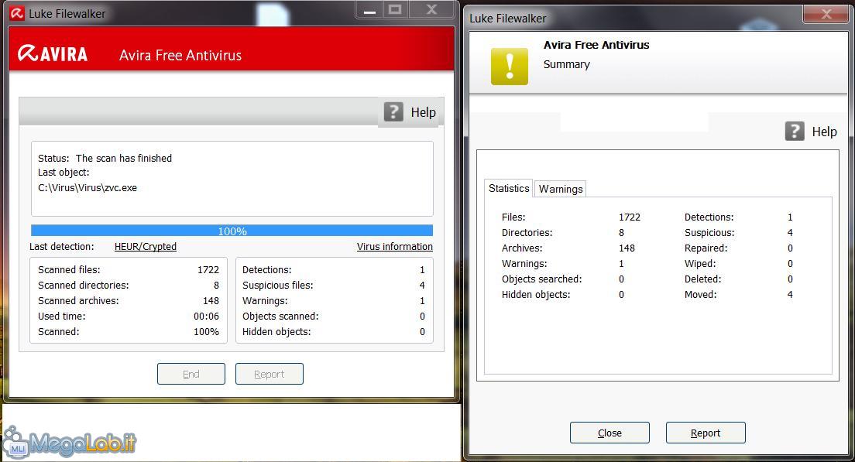Click the Report button in the Summary window
Image resolution: width=855 pixels, height=462 pixels.
coord(706,433)
